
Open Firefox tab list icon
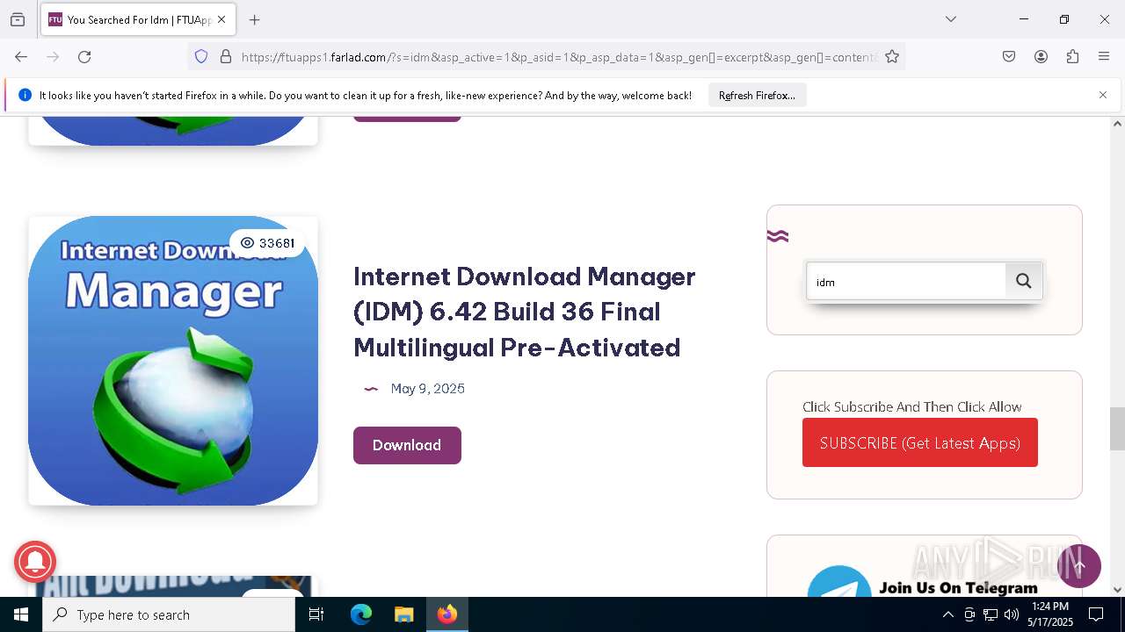[18, 19]
